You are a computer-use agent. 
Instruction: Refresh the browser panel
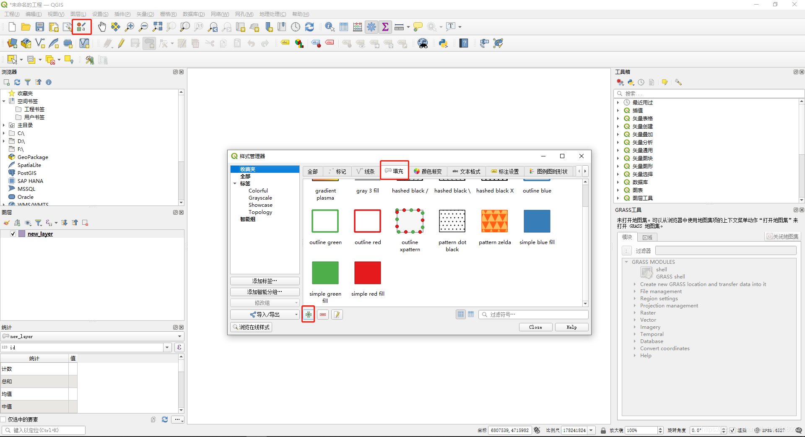17,82
